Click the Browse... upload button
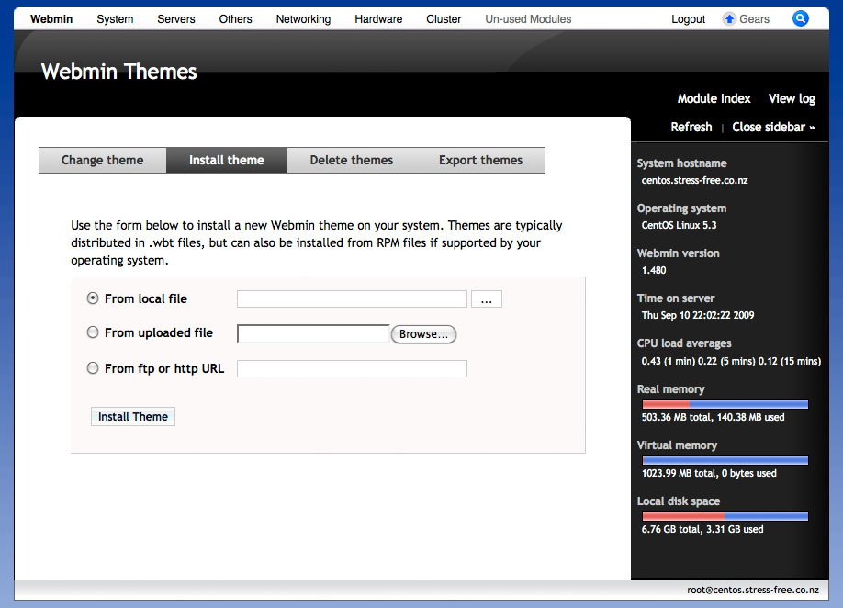843x608 pixels. [423, 333]
